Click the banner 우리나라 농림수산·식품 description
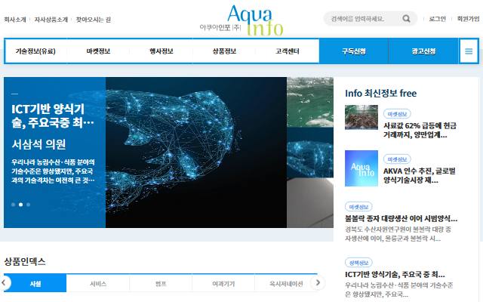Viewport: 483px width, 302px height. [x=53, y=171]
